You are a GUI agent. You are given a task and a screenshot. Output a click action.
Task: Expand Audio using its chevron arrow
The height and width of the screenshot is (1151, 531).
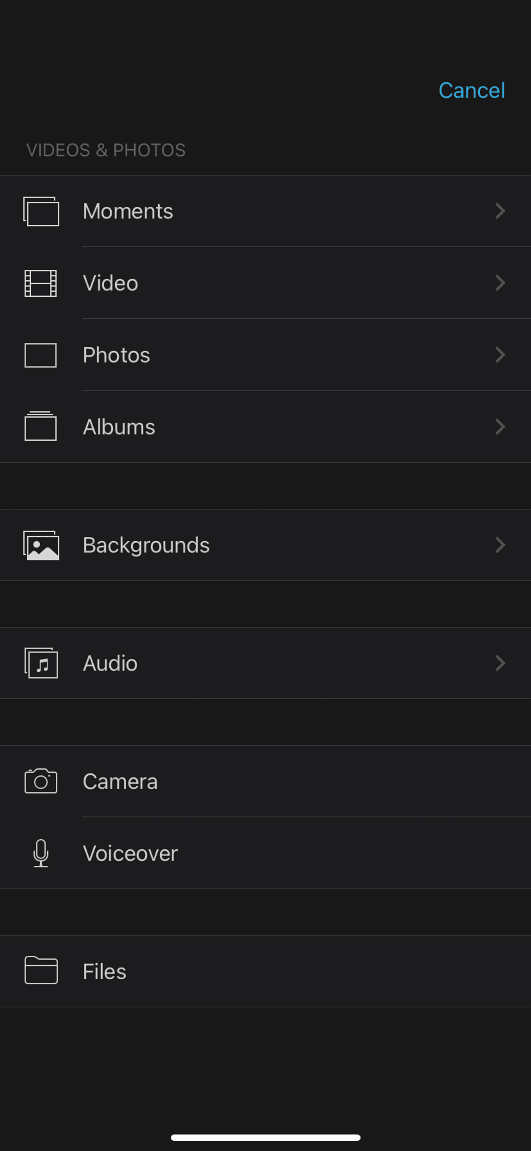point(500,663)
